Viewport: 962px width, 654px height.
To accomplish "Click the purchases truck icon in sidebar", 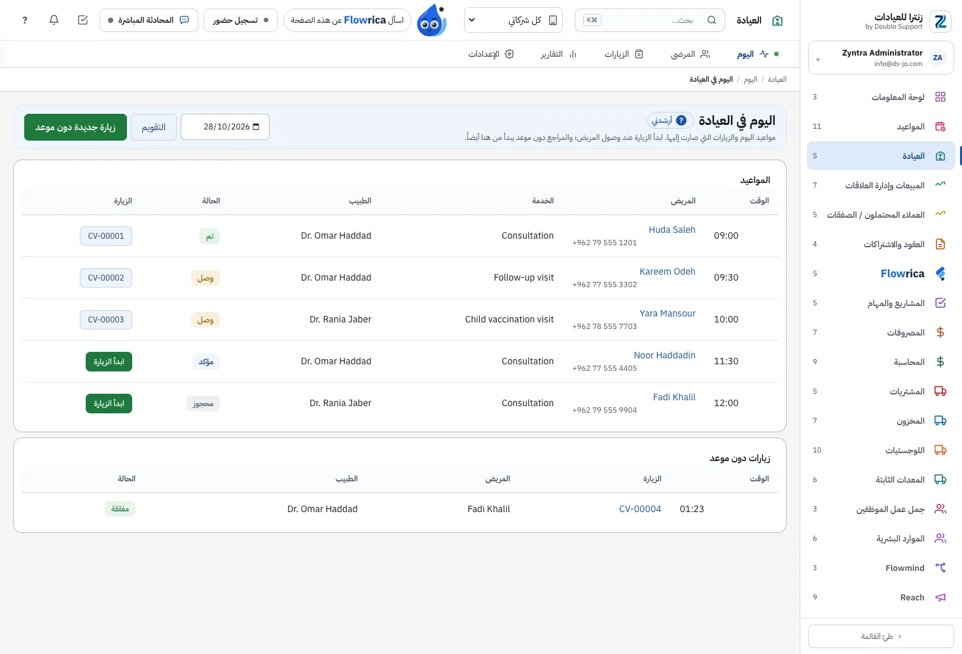I will [940, 391].
